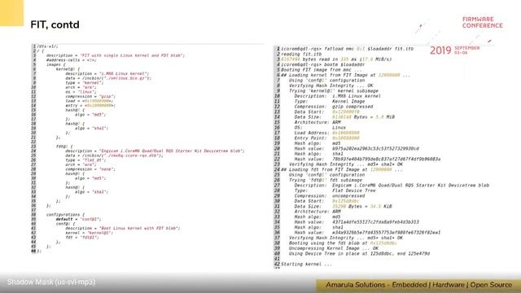Click the source line fdt = "fdt@1"
The width and height of the screenshot is (521, 293).
(x=82, y=237)
